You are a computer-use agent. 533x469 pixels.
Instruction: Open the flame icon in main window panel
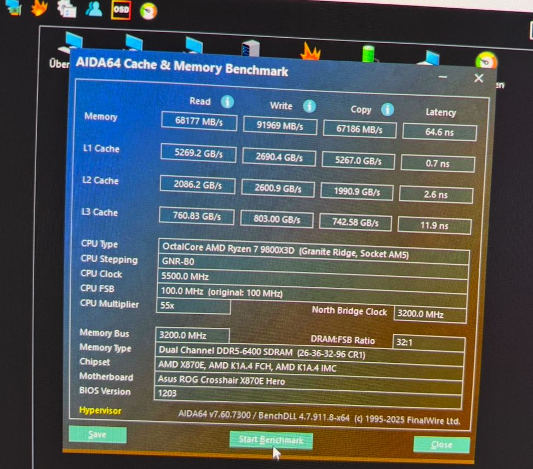(x=310, y=51)
